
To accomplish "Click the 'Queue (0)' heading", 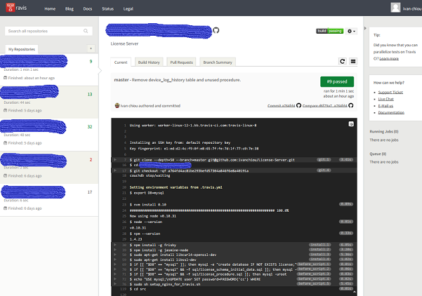I will pos(378,154).
